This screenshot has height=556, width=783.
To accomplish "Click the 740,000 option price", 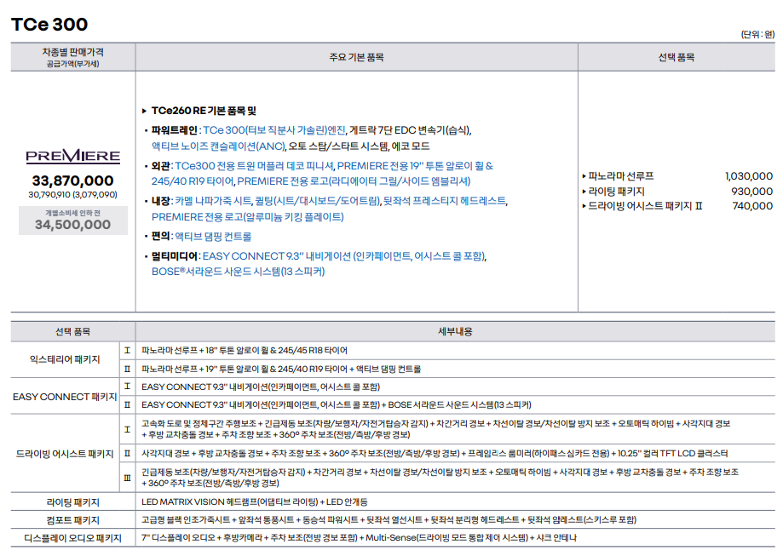I will [752, 206].
